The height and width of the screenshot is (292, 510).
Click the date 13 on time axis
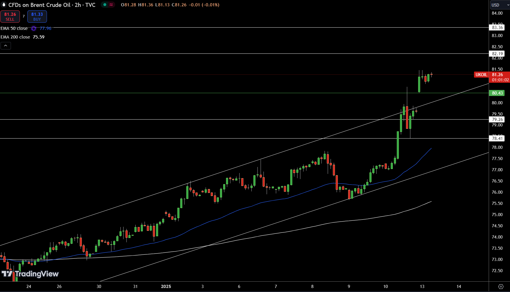tap(422, 287)
